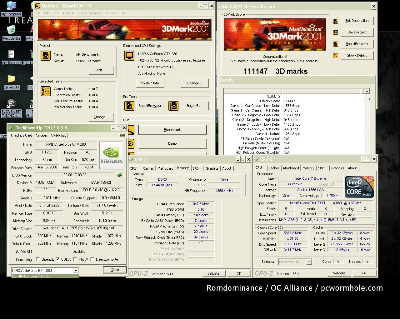Viewport: 400px width, 320px height.
Task: Click the ResultBrowser magnifier icon in Pro Tools
Action: click(x=129, y=106)
